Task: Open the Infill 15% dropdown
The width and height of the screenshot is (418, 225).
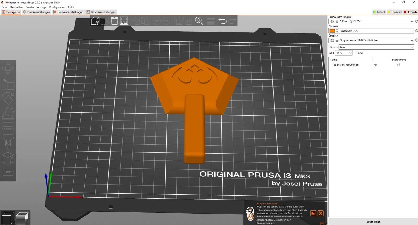Action: pyautogui.click(x=344, y=53)
